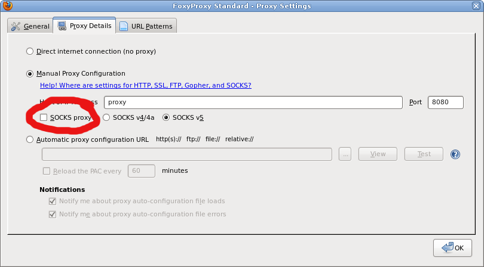Click the relative:// scheme label
Image resolution: width=484 pixels, height=267 pixels.
(240, 139)
